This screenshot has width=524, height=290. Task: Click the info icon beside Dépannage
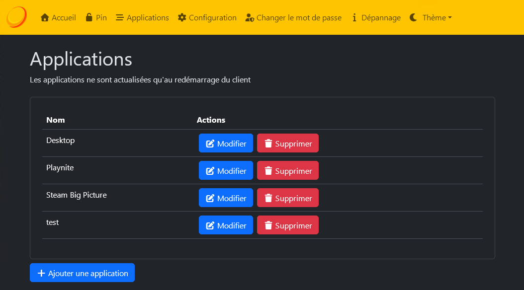(x=354, y=18)
